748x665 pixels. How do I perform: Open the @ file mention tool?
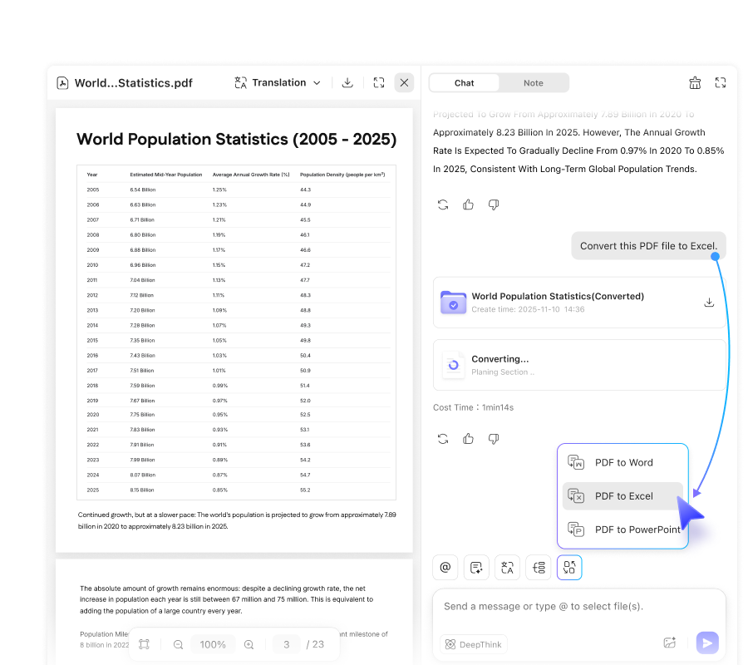coord(445,567)
